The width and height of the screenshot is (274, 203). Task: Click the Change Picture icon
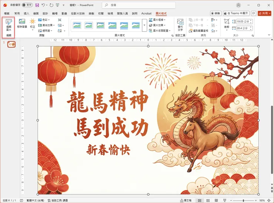pos(60,25)
